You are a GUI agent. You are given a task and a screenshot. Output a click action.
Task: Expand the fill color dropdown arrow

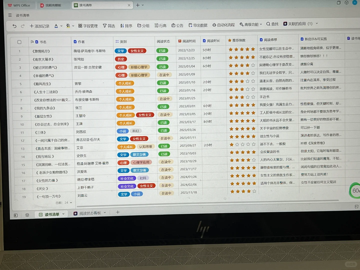(x=73, y=26)
